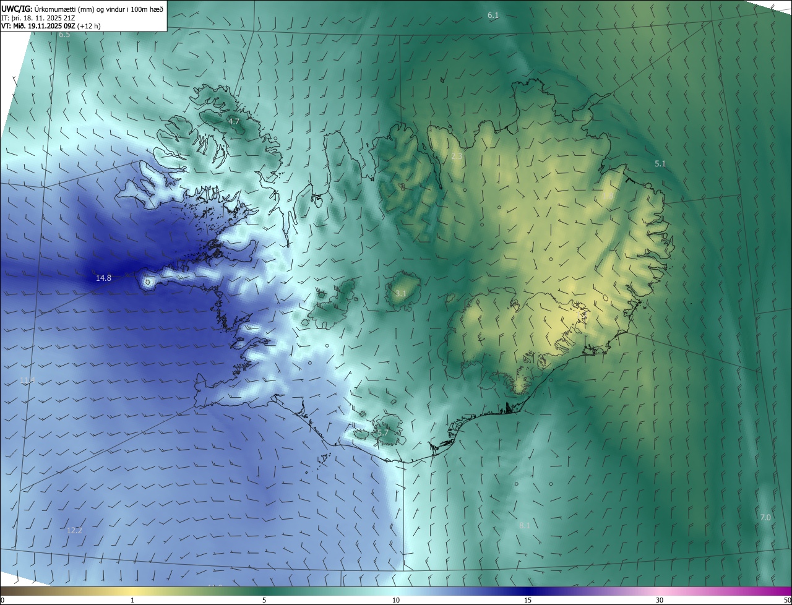
Task: Click the 11.4 value near the west edge
Action: point(28,380)
